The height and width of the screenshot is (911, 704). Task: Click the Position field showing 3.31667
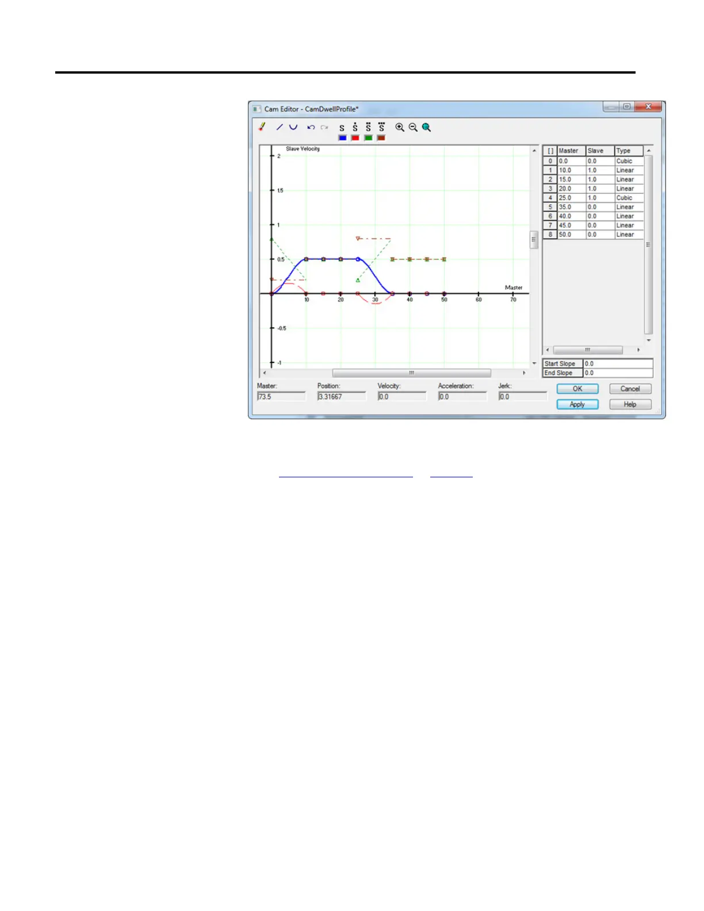click(342, 397)
